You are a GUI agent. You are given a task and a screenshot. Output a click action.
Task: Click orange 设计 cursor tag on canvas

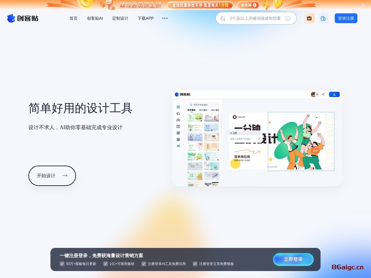(x=315, y=151)
